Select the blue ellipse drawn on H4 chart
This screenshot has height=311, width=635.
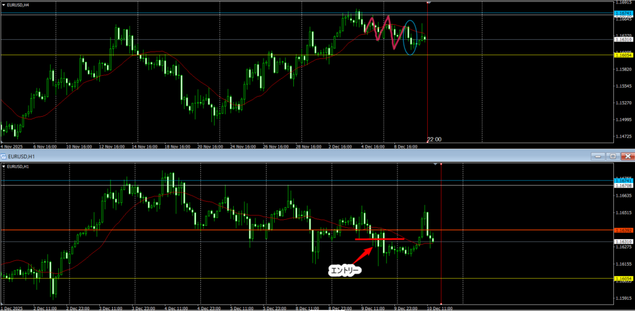click(410, 37)
